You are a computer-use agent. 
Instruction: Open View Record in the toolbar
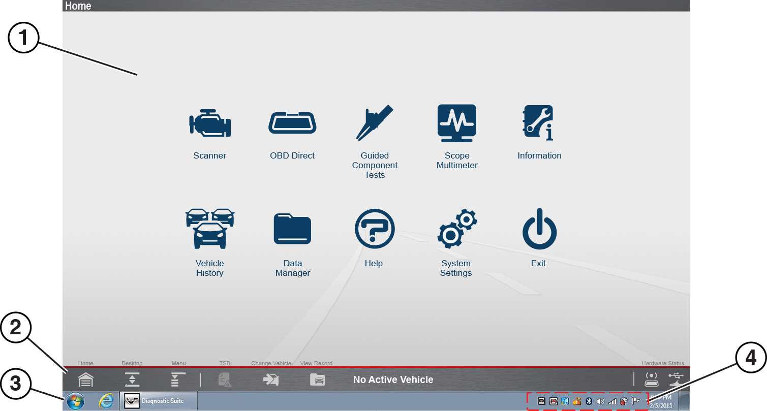pos(317,380)
